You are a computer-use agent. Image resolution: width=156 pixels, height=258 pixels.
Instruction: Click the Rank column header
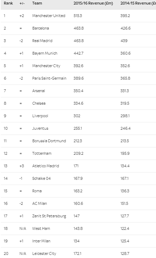click(8, 3)
